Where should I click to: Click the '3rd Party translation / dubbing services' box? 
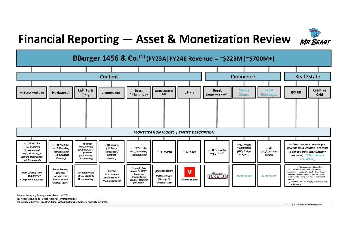[x=111, y=151]
